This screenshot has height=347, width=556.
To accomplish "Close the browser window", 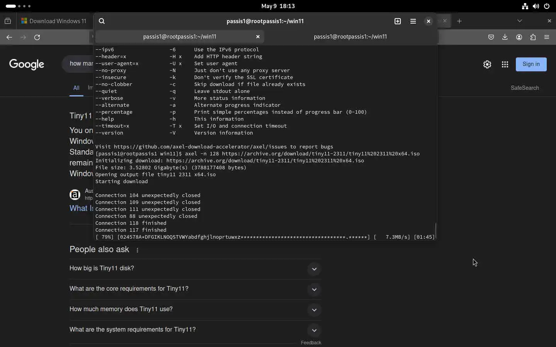I will (x=549, y=21).
